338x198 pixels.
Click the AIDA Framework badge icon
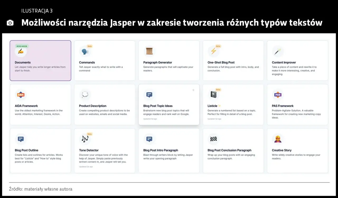(x=21, y=95)
